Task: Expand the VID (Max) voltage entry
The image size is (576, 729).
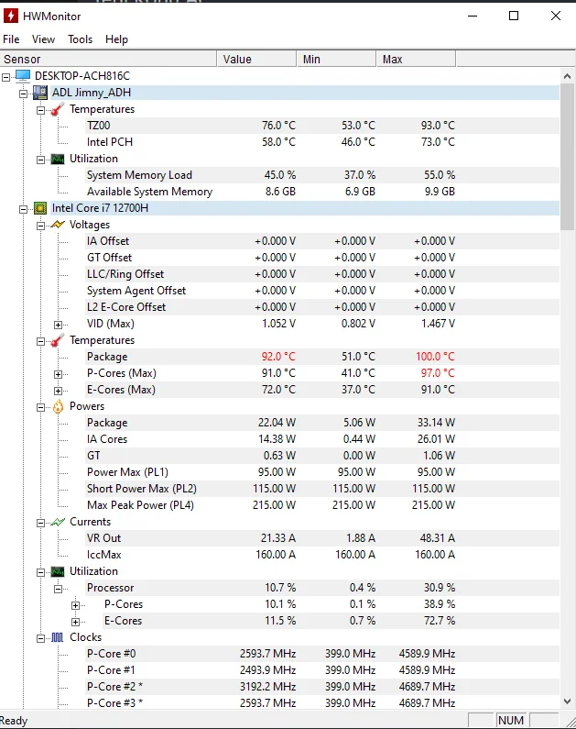Action: tap(59, 324)
